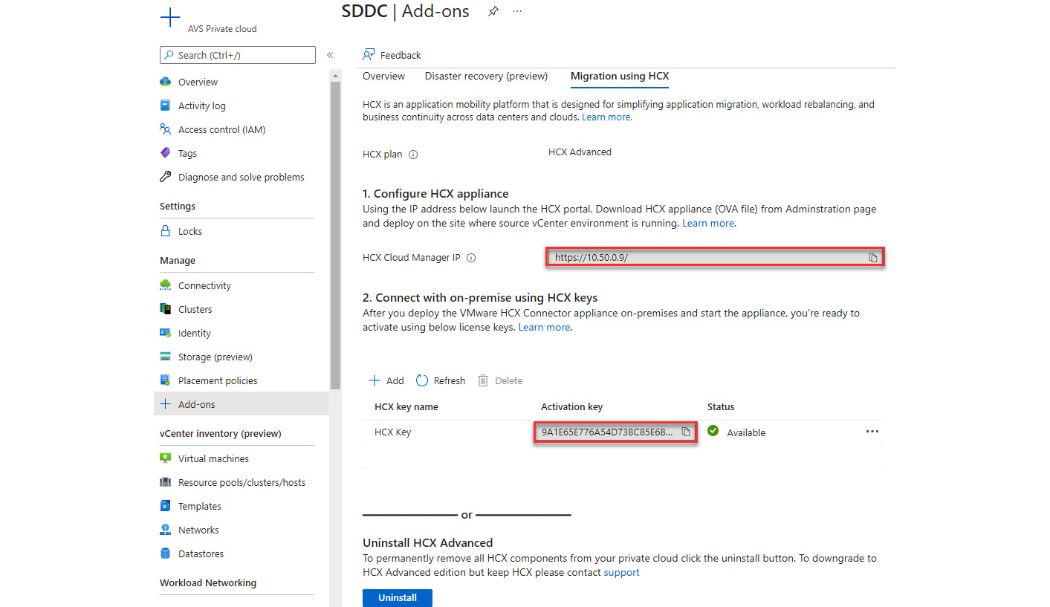
Task: Show info tooltip for HCX Cloud Manager IP
Action: pyautogui.click(x=471, y=258)
